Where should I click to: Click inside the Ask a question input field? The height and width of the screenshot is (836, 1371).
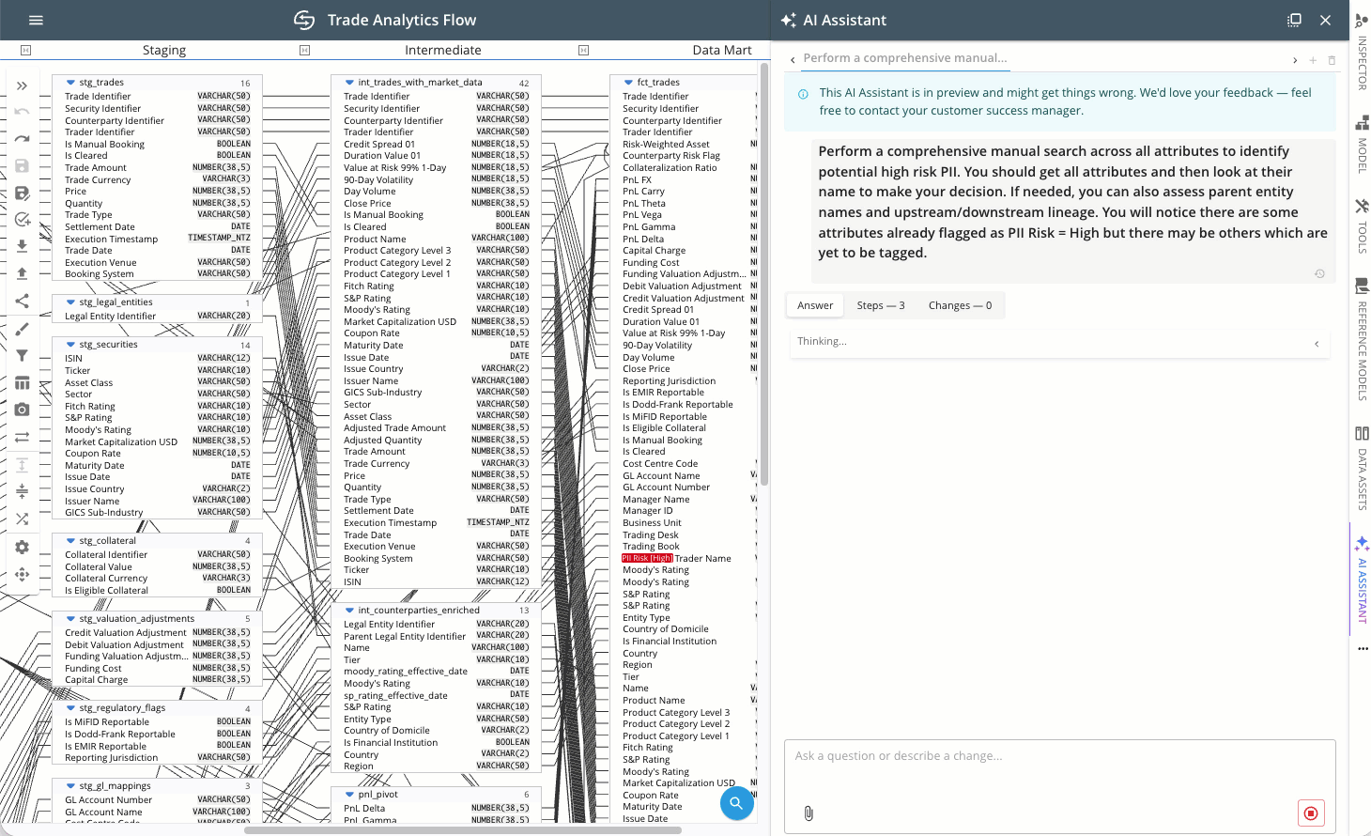pyautogui.click(x=1033, y=756)
